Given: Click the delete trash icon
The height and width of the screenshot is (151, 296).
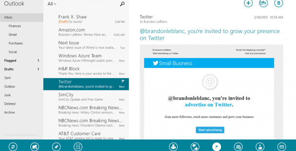Looking at the screenshot, I should (279, 3).
